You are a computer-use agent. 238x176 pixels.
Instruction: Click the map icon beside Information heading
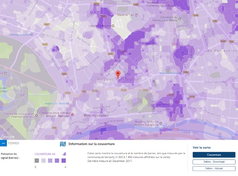(x=63, y=144)
